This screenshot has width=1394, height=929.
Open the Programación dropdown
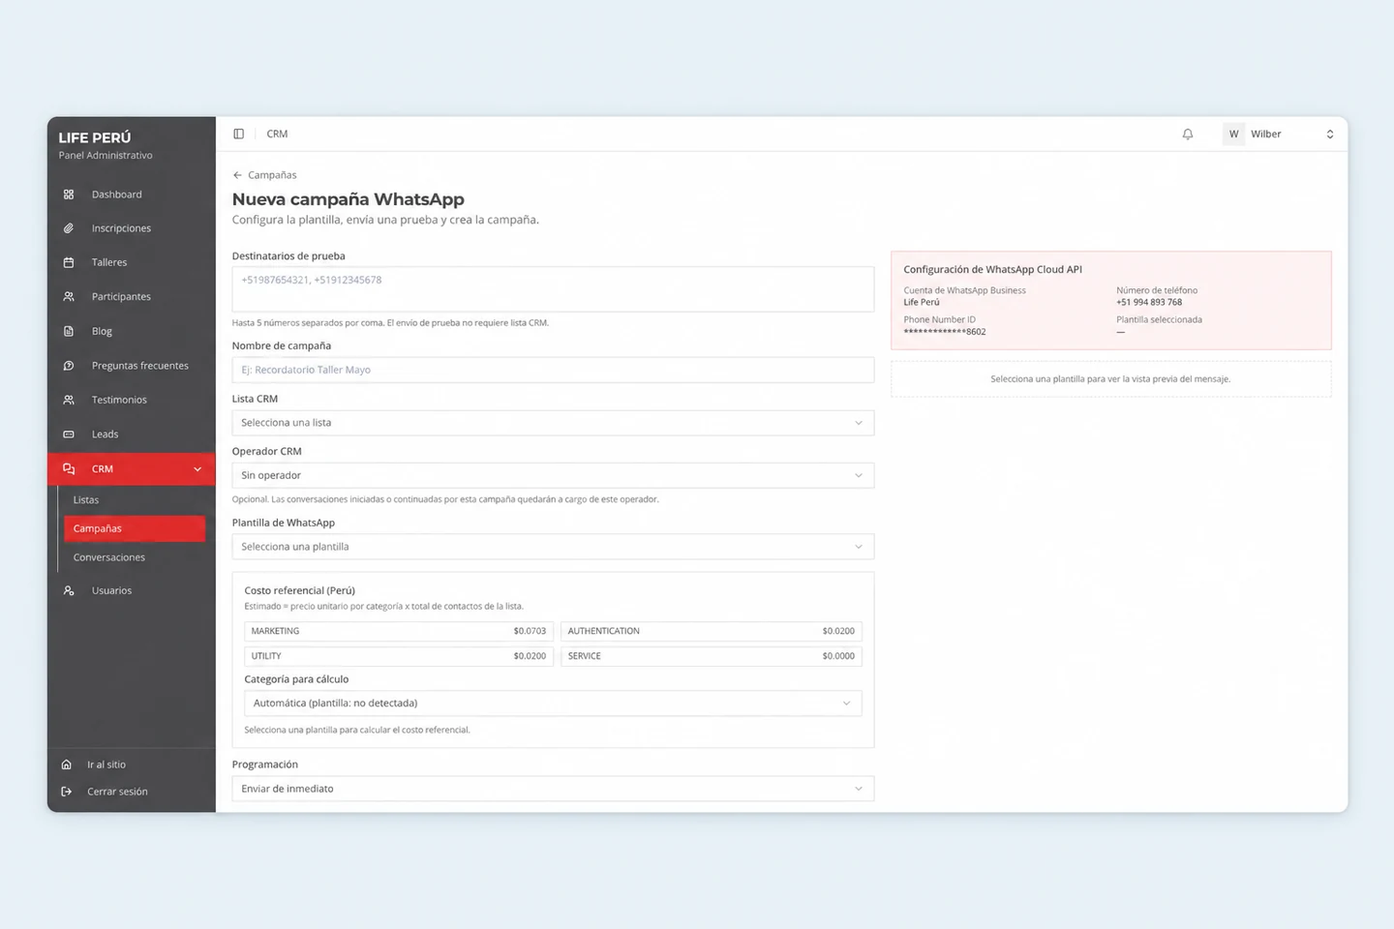pos(553,789)
